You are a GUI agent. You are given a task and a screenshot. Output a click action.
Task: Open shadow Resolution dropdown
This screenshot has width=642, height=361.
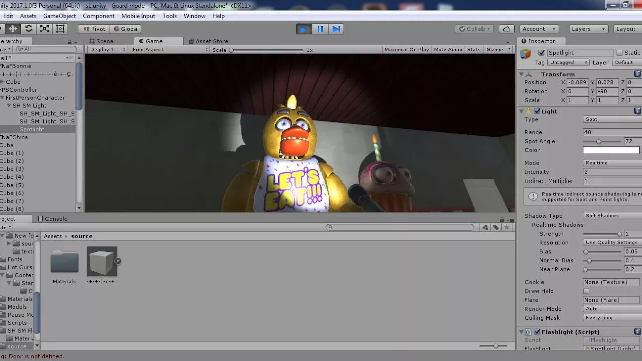pos(612,242)
